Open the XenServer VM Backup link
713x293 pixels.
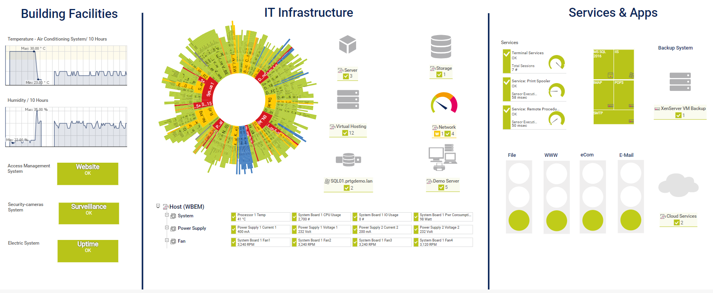pos(683,108)
